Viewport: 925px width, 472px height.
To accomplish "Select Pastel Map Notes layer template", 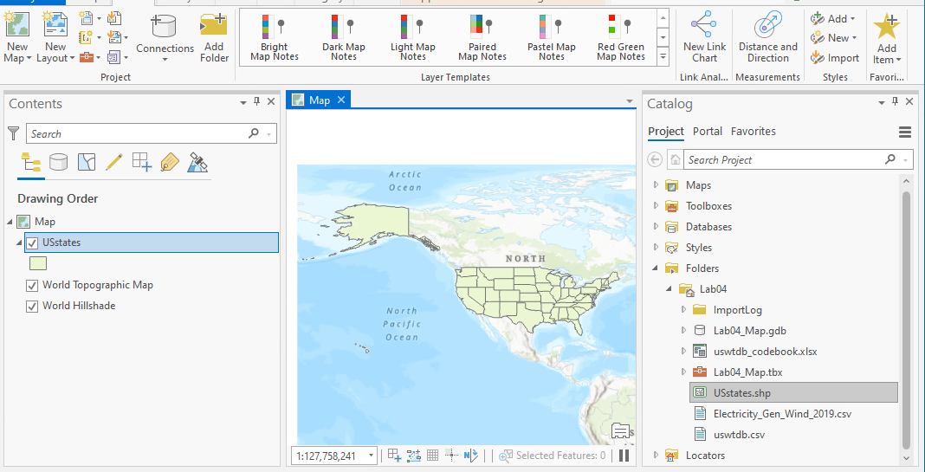I will [552, 38].
